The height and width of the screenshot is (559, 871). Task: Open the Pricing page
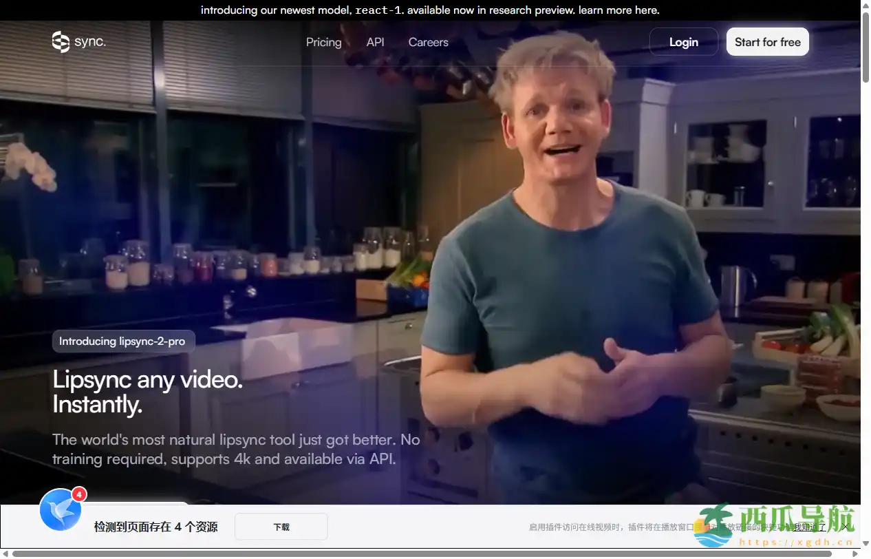pyautogui.click(x=323, y=42)
